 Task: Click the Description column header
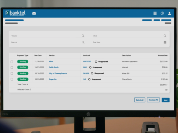coord(126,55)
